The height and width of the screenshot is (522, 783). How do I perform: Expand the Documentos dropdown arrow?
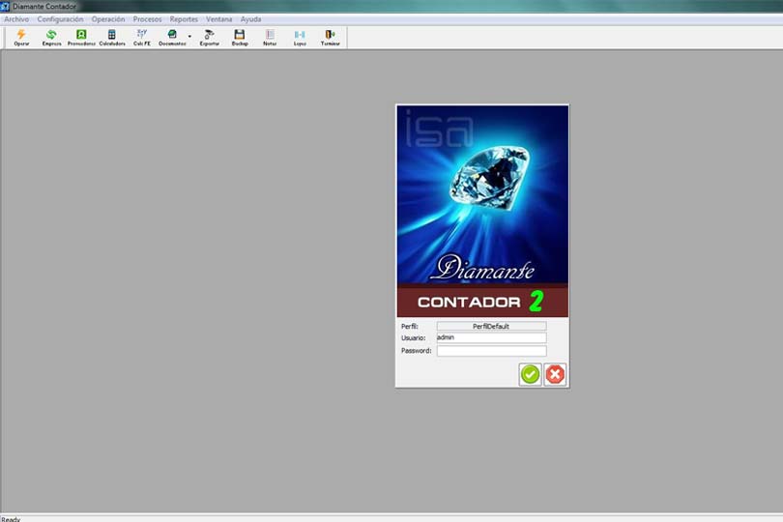point(189,37)
